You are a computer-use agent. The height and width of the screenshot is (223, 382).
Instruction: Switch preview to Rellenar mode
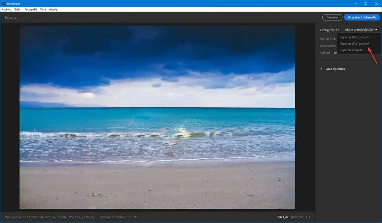(x=297, y=217)
